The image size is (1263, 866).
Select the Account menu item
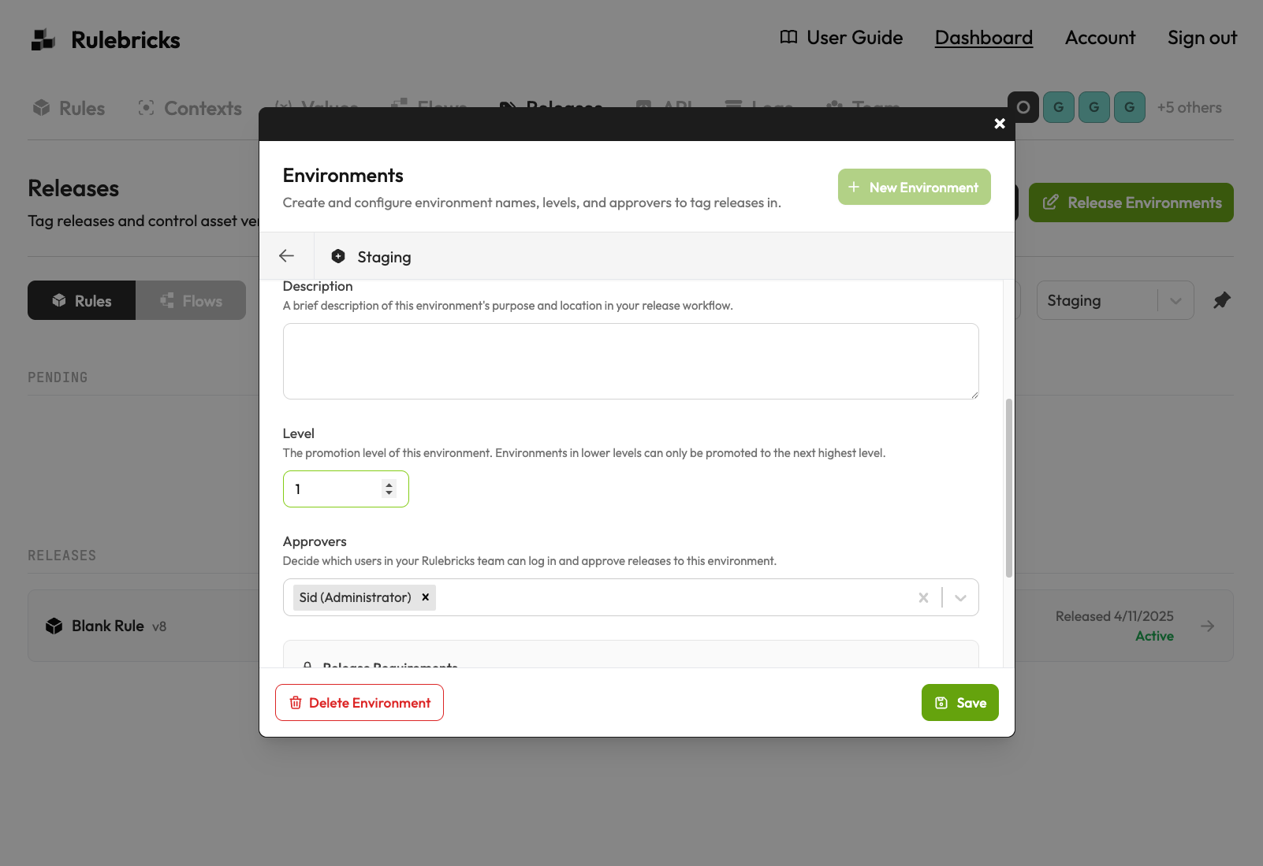click(1100, 37)
